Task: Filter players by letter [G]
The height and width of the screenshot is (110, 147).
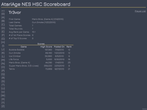Action: click(3, 39)
